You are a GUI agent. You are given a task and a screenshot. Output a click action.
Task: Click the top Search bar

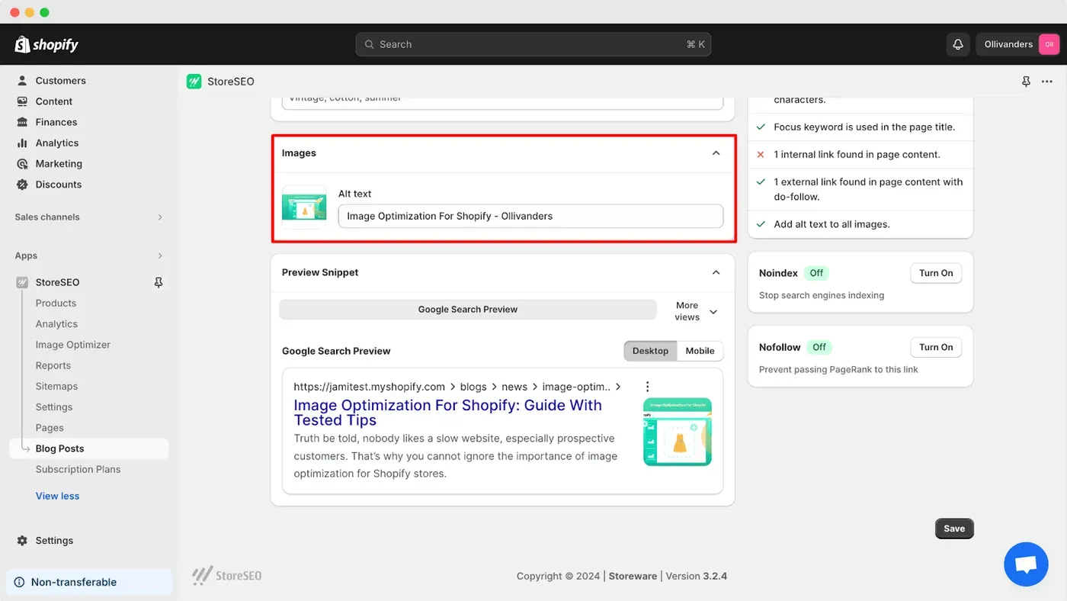(533, 44)
